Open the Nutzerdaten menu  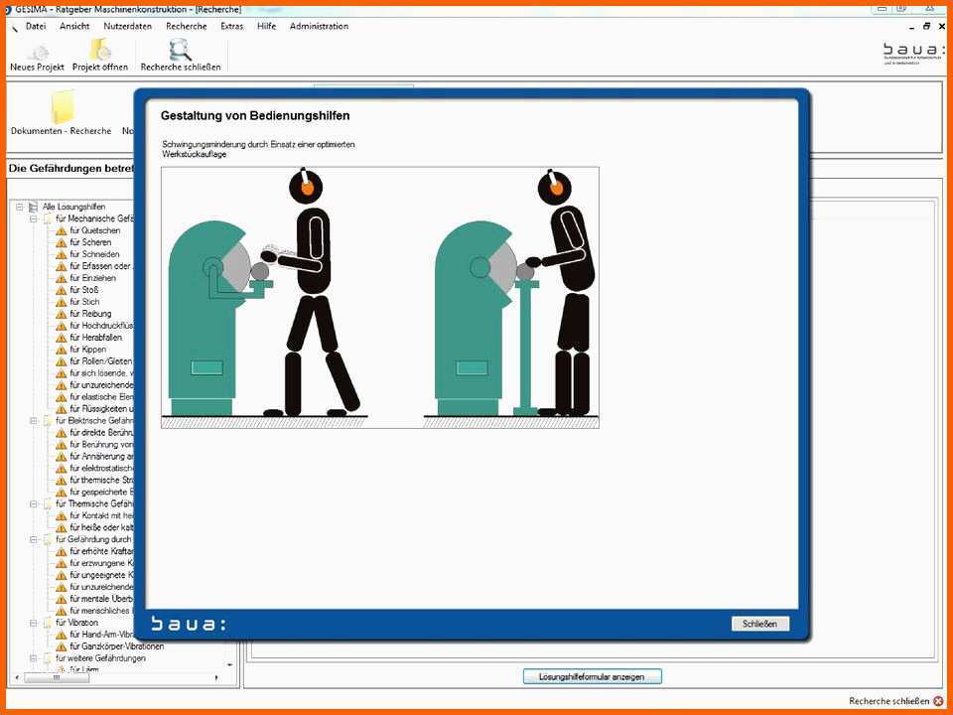[x=128, y=26]
